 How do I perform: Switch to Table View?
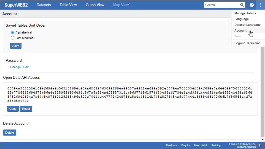pyautogui.click(x=68, y=5)
